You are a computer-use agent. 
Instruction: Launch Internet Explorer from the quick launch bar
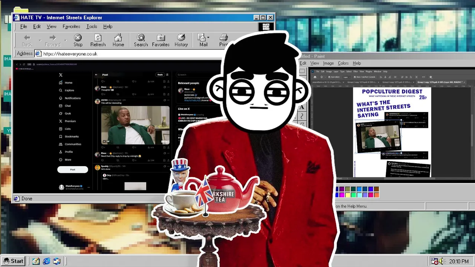46,261
